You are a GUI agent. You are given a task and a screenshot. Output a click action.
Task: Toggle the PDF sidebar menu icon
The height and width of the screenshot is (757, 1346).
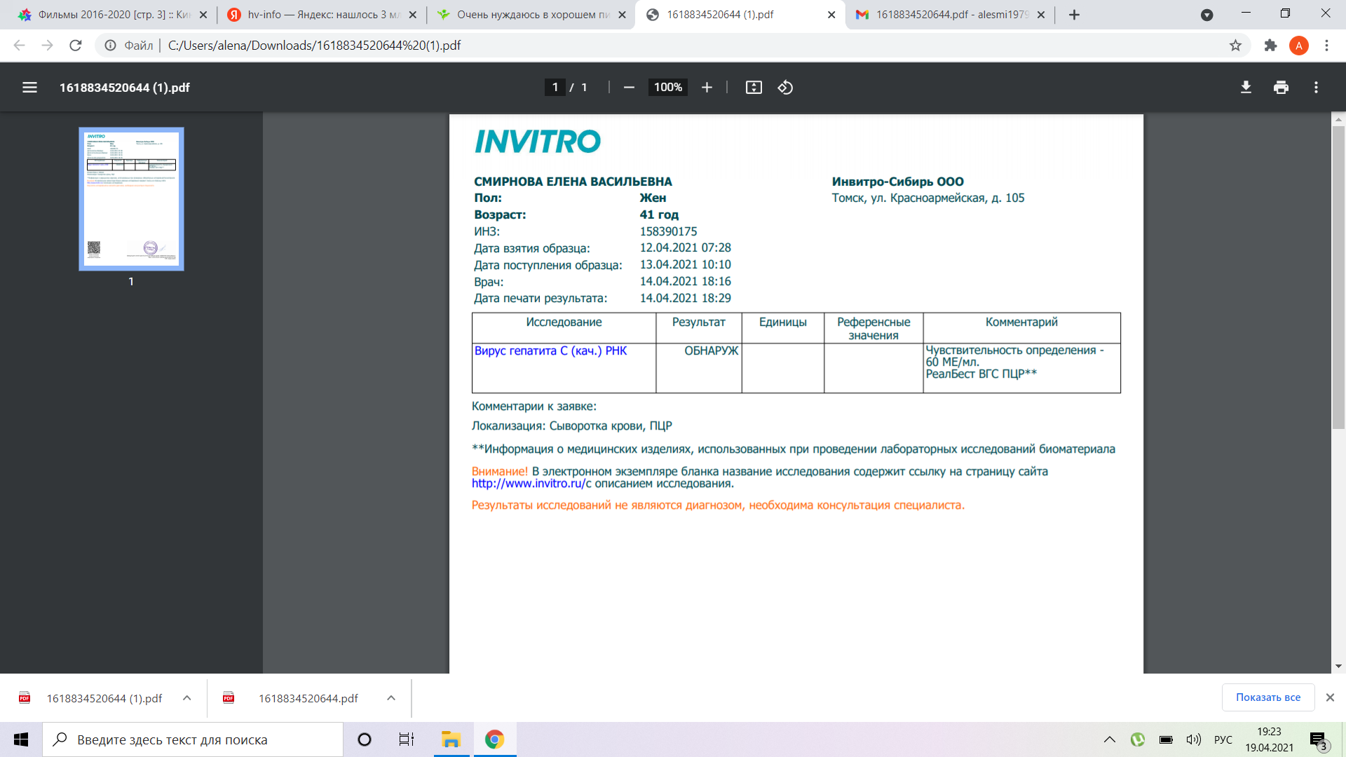pyautogui.click(x=29, y=88)
